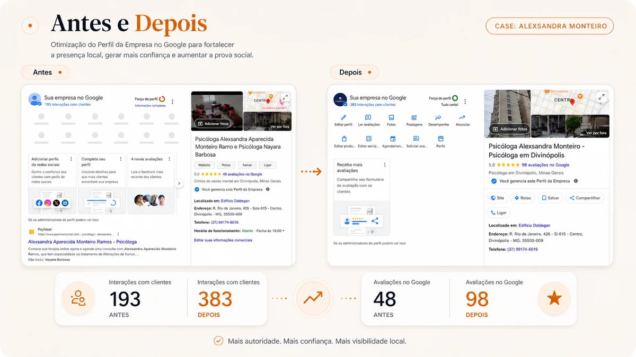Open '98 avaliações no Google' link
Screen dimensions: 636x357
click(545, 165)
